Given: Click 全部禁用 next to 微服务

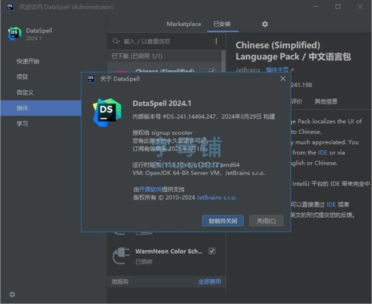Looking at the screenshot, I should click(x=209, y=282).
